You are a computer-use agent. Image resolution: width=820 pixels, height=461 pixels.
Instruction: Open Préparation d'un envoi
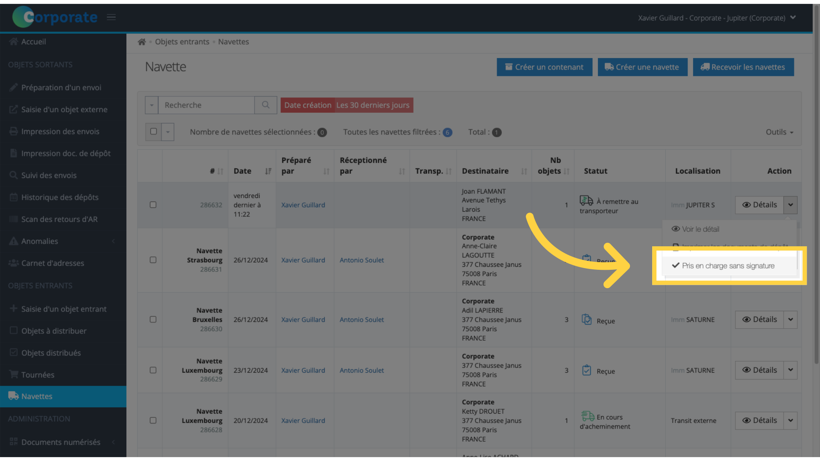(63, 88)
